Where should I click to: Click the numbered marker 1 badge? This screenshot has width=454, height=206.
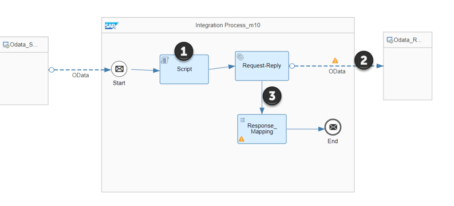[x=184, y=52]
